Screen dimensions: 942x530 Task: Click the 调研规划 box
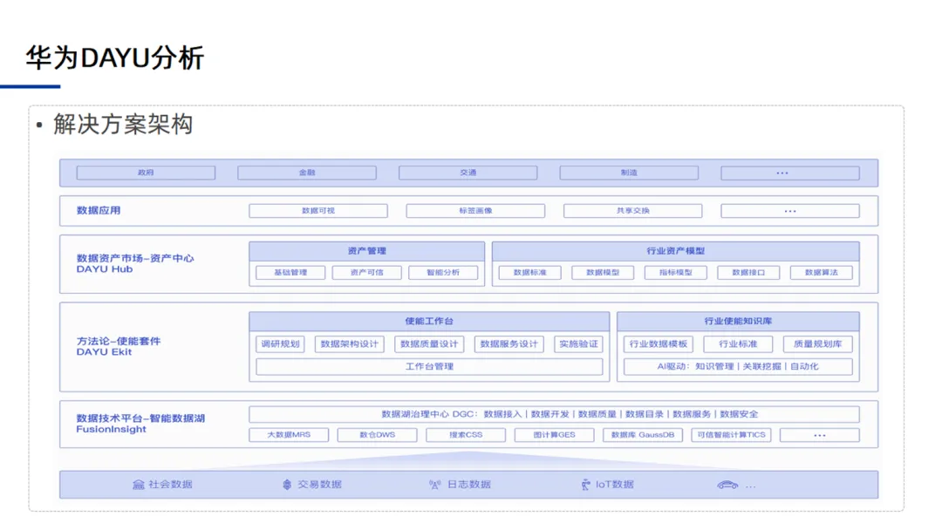(x=281, y=344)
